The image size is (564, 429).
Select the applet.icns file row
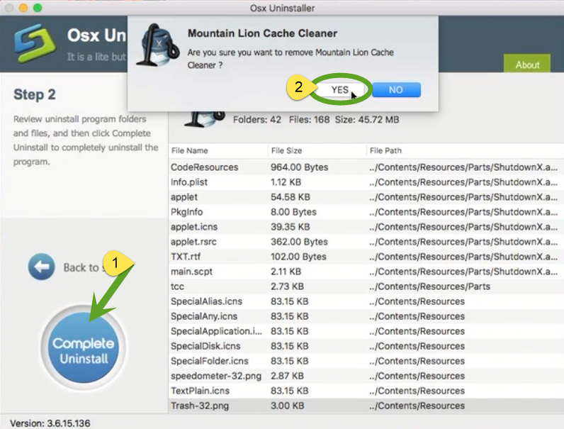[366, 227]
